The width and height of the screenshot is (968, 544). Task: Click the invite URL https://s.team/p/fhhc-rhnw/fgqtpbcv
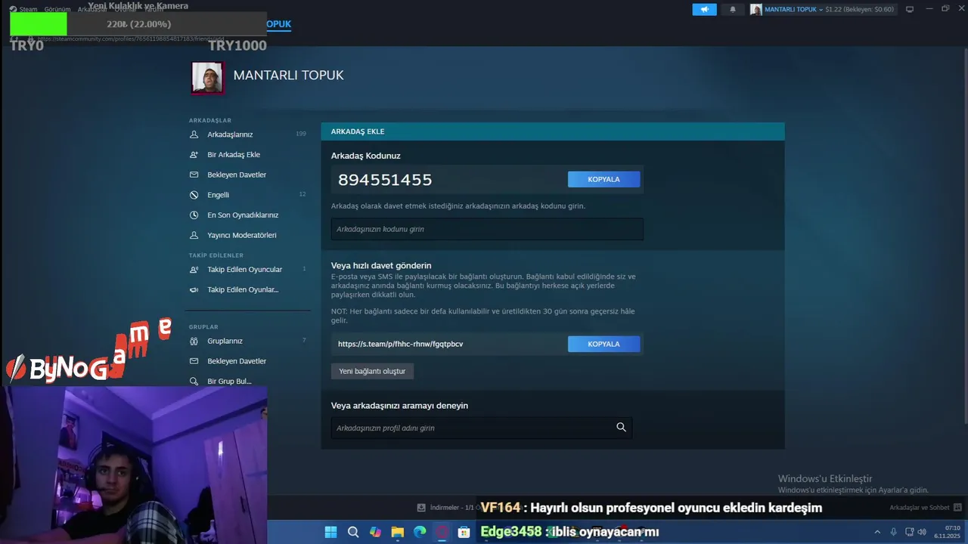pos(400,344)
